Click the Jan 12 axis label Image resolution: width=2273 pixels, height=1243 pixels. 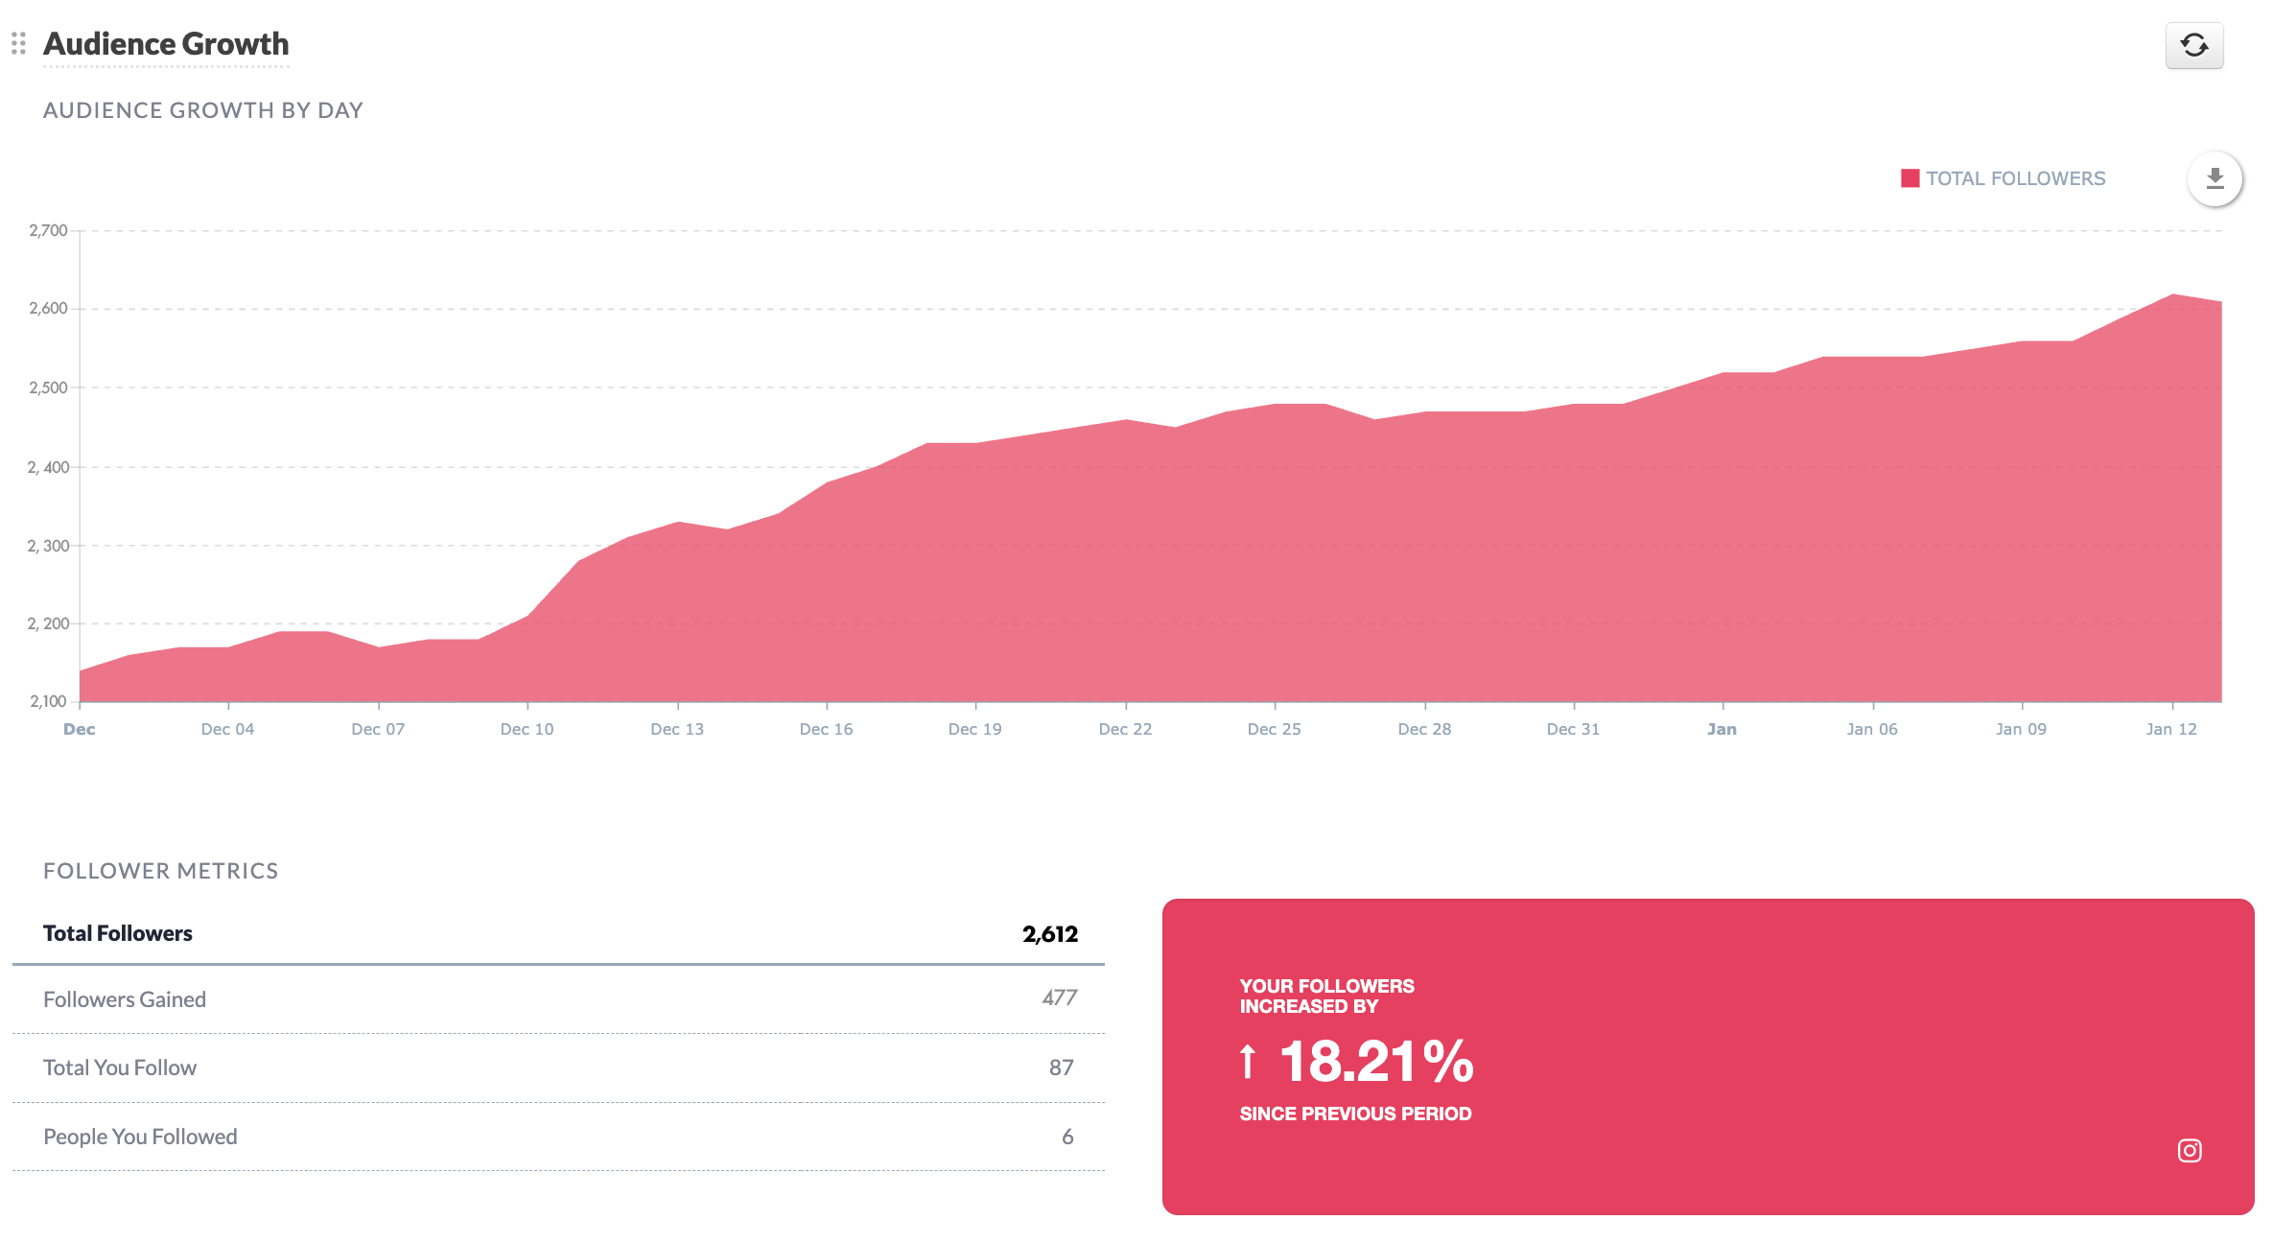tap(2170, 729)
